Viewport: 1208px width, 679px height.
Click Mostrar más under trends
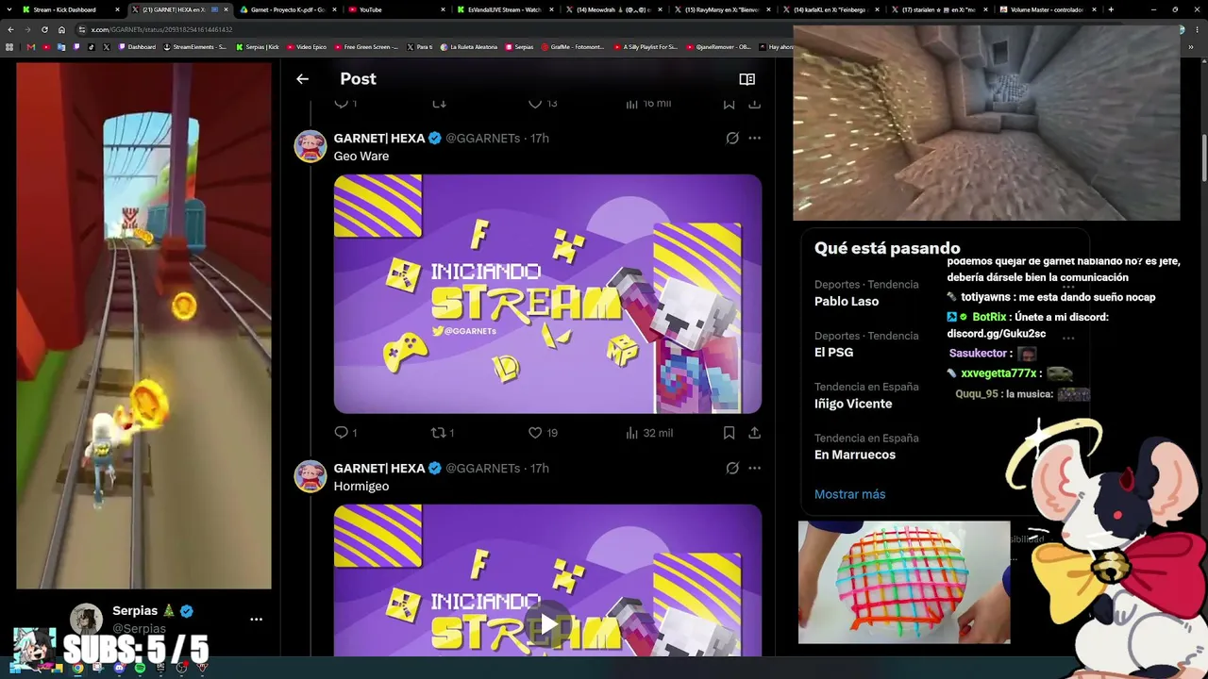point(849,494)
